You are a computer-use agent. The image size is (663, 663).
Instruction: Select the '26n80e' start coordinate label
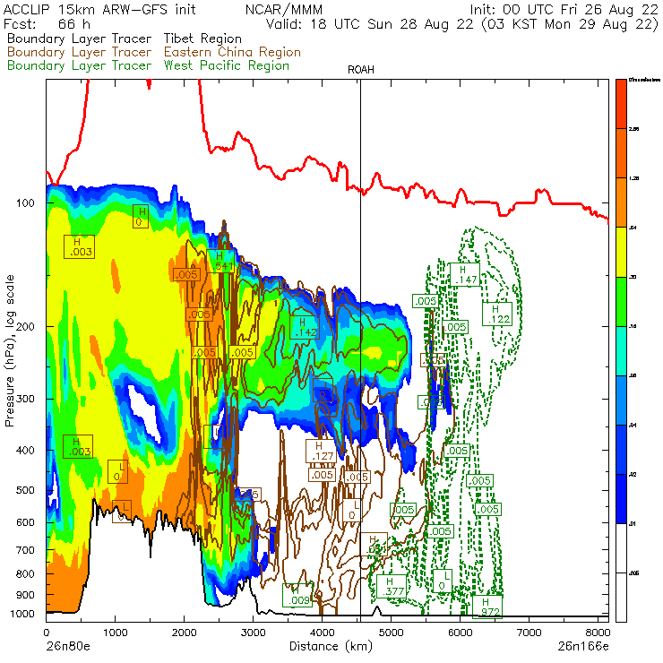coord(68,647)
